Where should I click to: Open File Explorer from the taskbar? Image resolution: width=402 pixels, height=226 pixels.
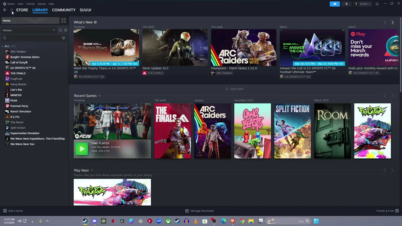[x=251, y=221]
